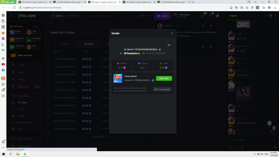Click the Candy Boom game thumbnail
Image resolution: width=279 pixels, height=157 pixels.
(117, 78)
